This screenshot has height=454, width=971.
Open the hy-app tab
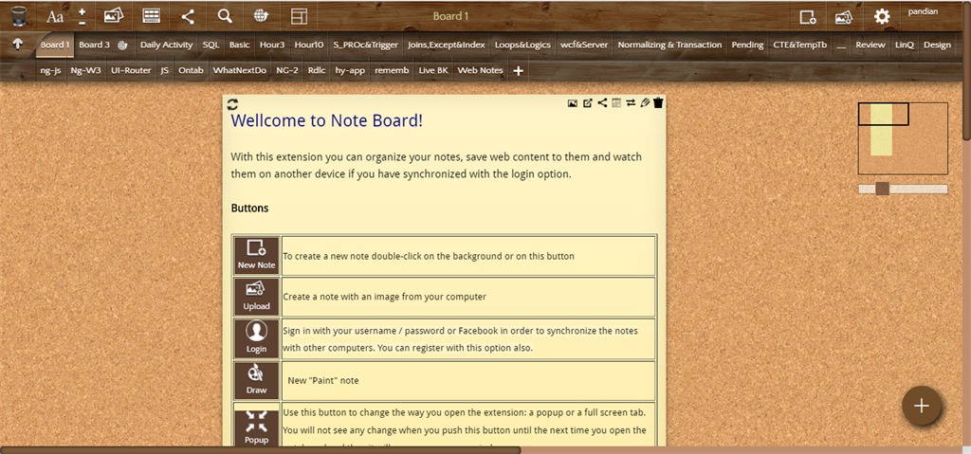(x=350, y=70)
